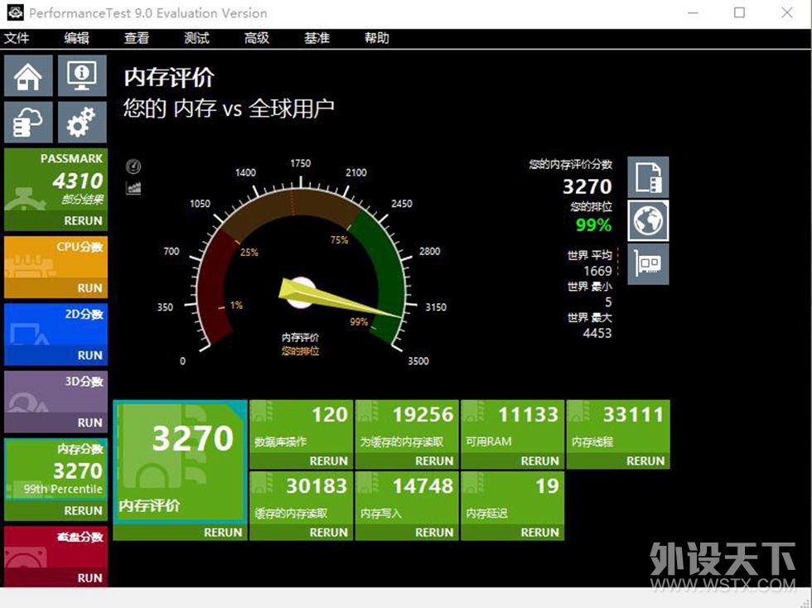The width and height of the screenshot is (812, 608).
Task: Select the CPU分数 orange tile
Action: click(56, 257)
